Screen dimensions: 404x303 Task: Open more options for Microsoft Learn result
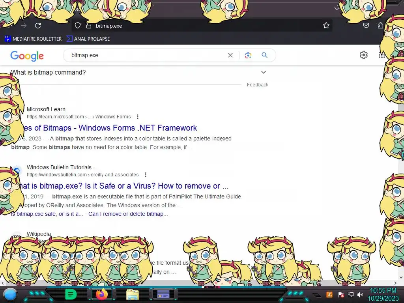[138, 117]
